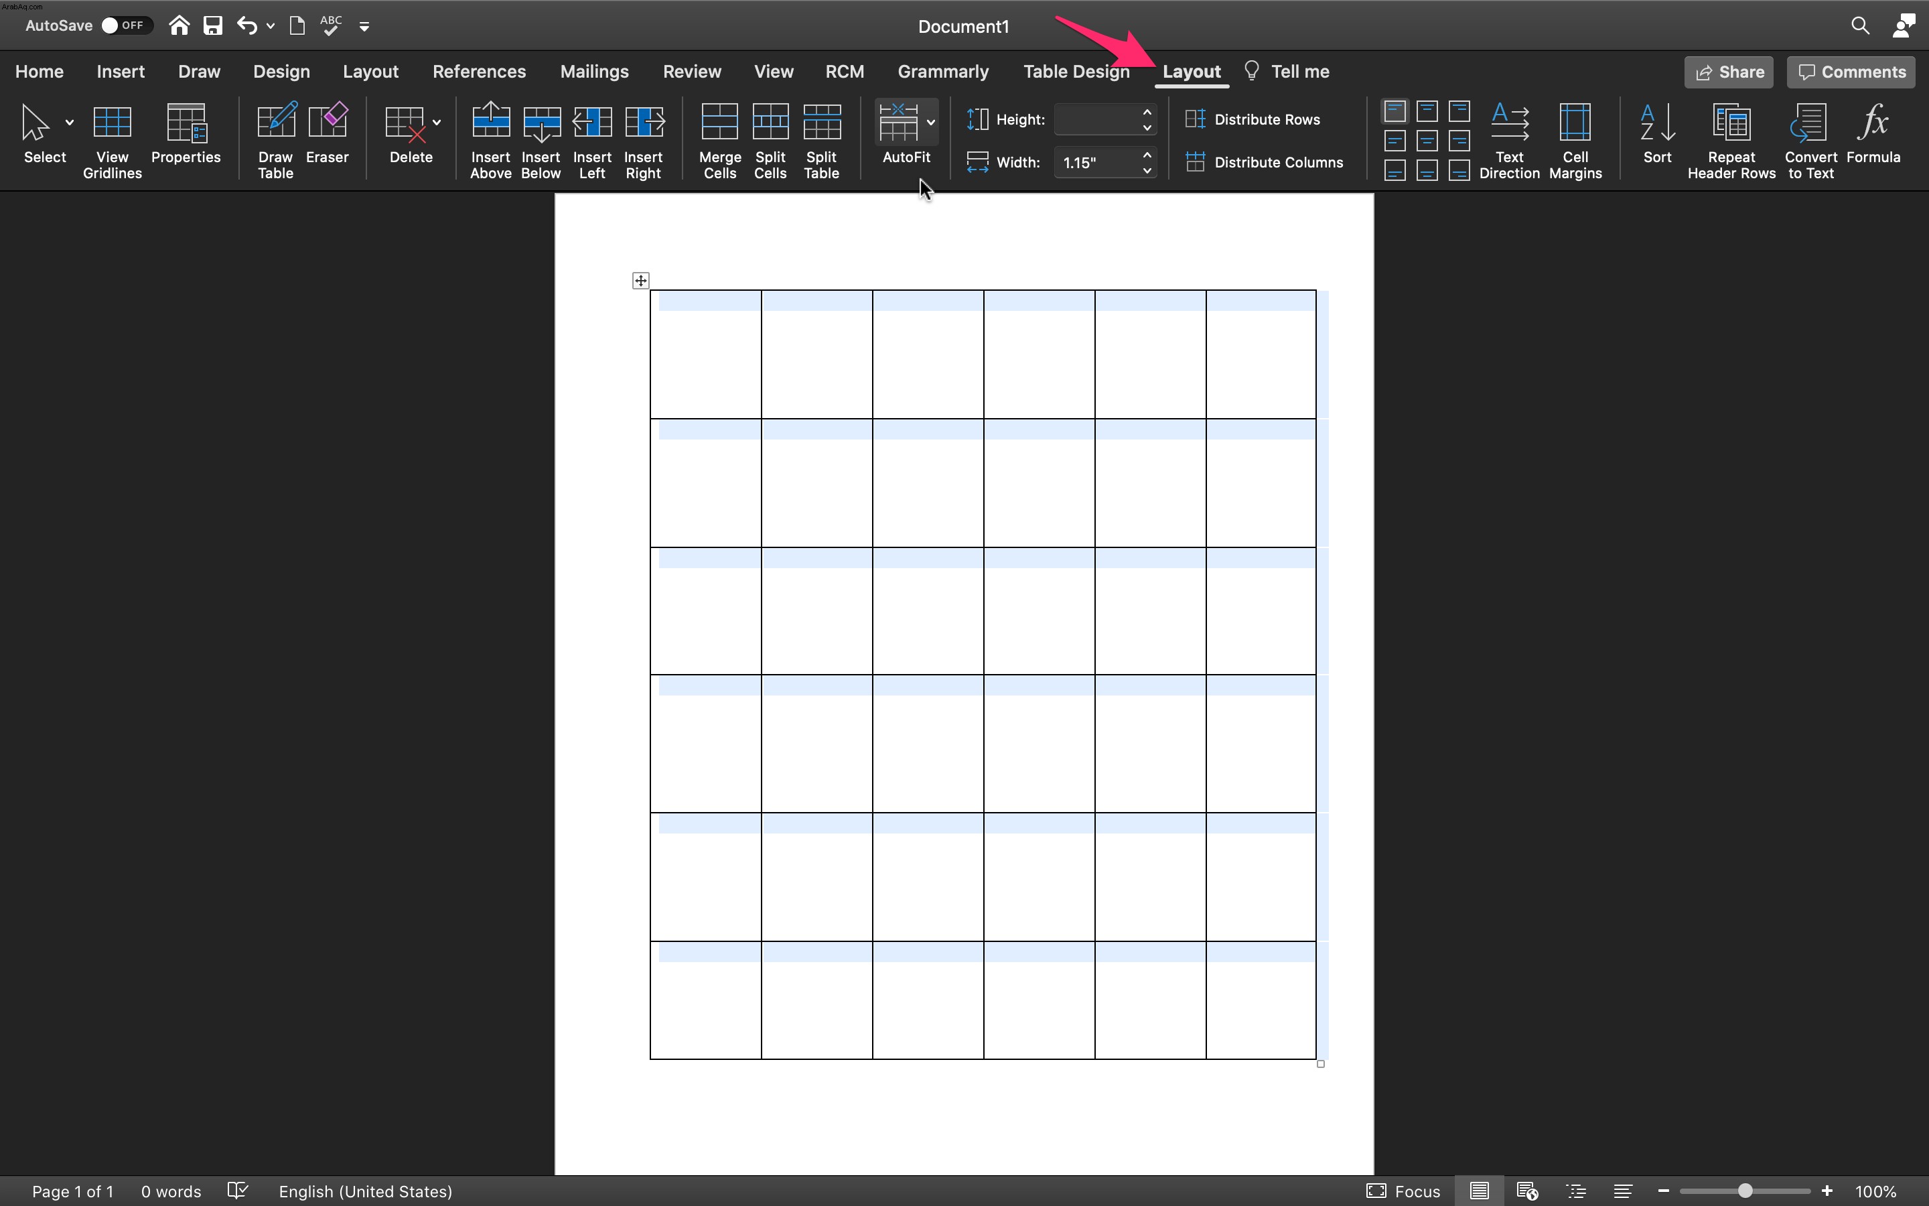The height and width of the screenshot is (1206, 1929).
Task: Click the Share button
Action: (x=1729, y=72)
